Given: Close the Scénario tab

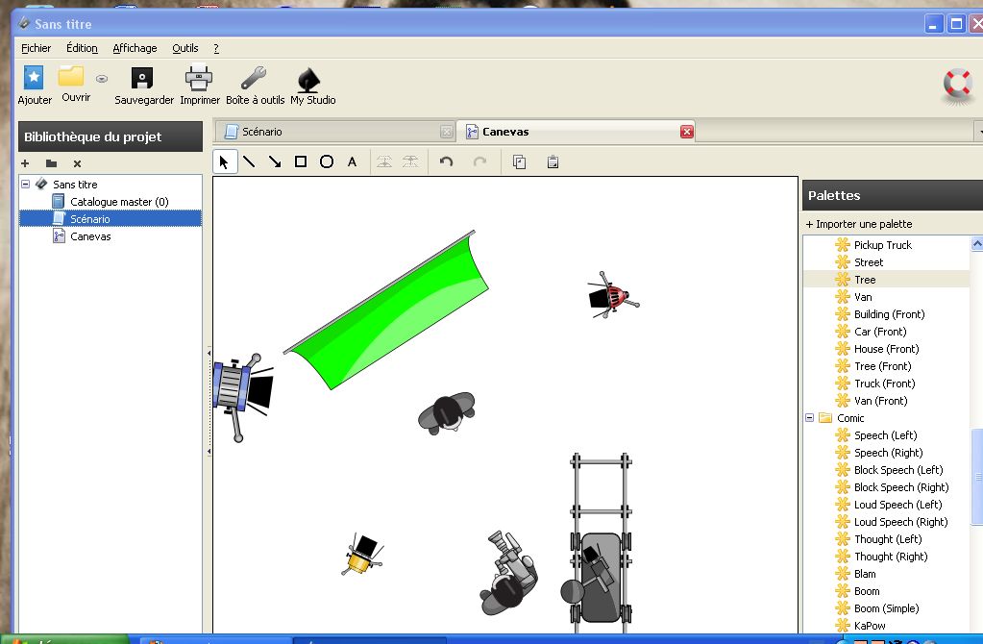Looking at the screenshot, I should point(447,132).
